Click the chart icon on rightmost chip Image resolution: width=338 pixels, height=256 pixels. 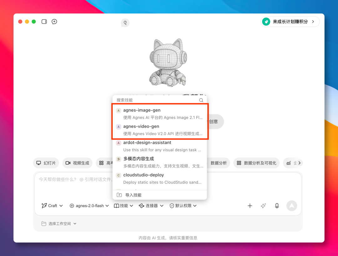(x=289, y=163)
